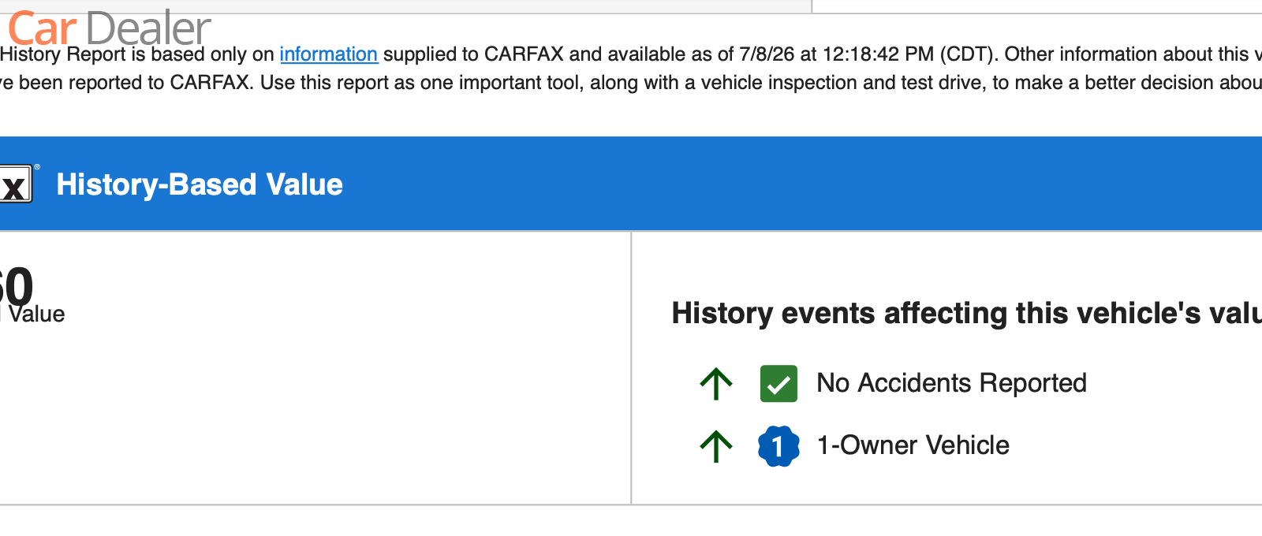Click the blue 1-Owner badge icon
Image resolution: width=1262 pixels, height=536 pixels.
778,446
